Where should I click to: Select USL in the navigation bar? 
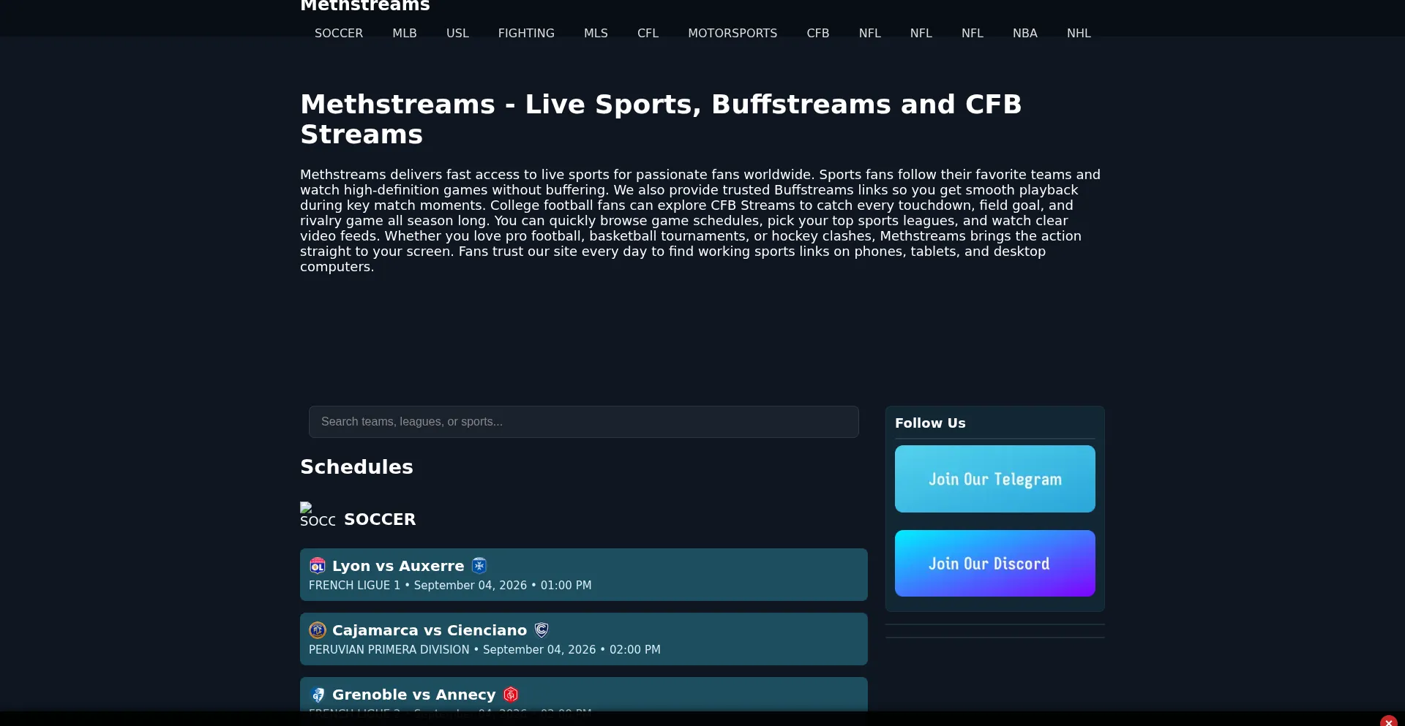click(457, 34)
